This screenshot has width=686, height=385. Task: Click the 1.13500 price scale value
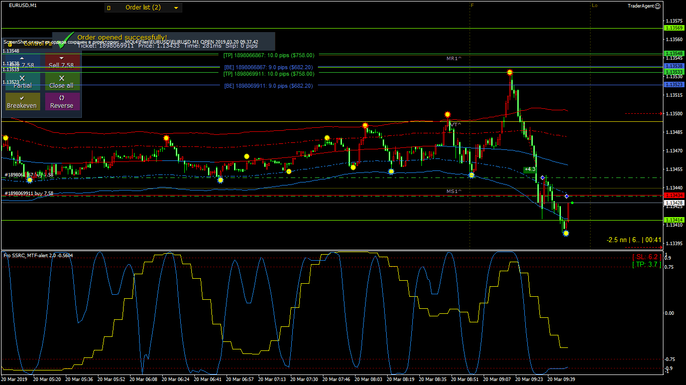(x=673, y=114)
